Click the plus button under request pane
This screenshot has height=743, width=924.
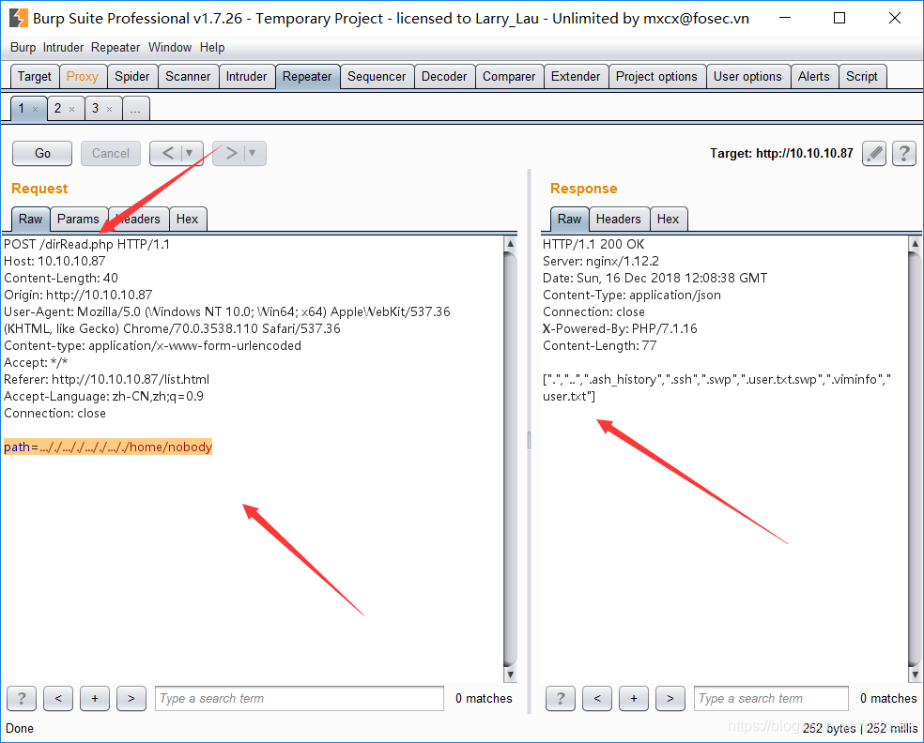coord(94,698)
